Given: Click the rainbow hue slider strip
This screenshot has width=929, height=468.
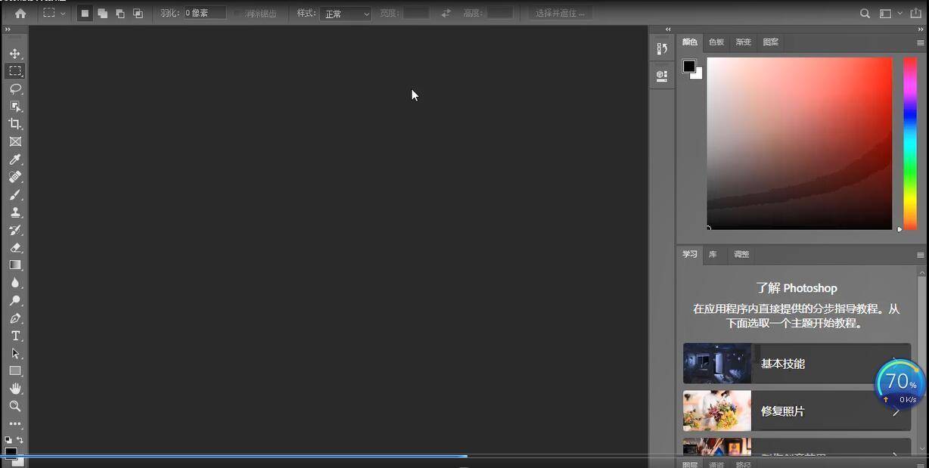Looking at the screenshot, I should tap(909, 142).
